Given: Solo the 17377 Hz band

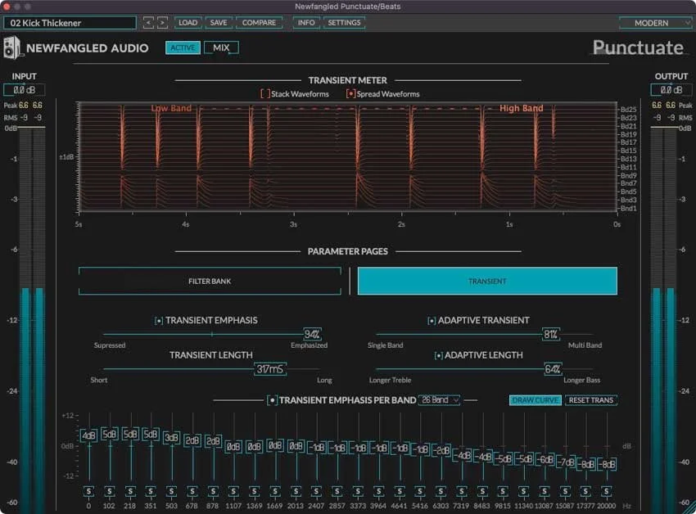Looking at the screenshot, I should (586, 491).
